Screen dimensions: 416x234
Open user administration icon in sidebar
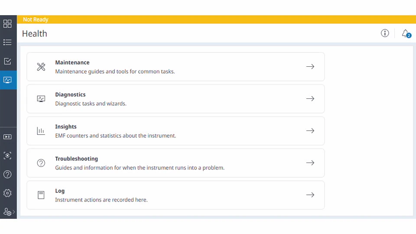pyautogui.click(x=7, y=212)
